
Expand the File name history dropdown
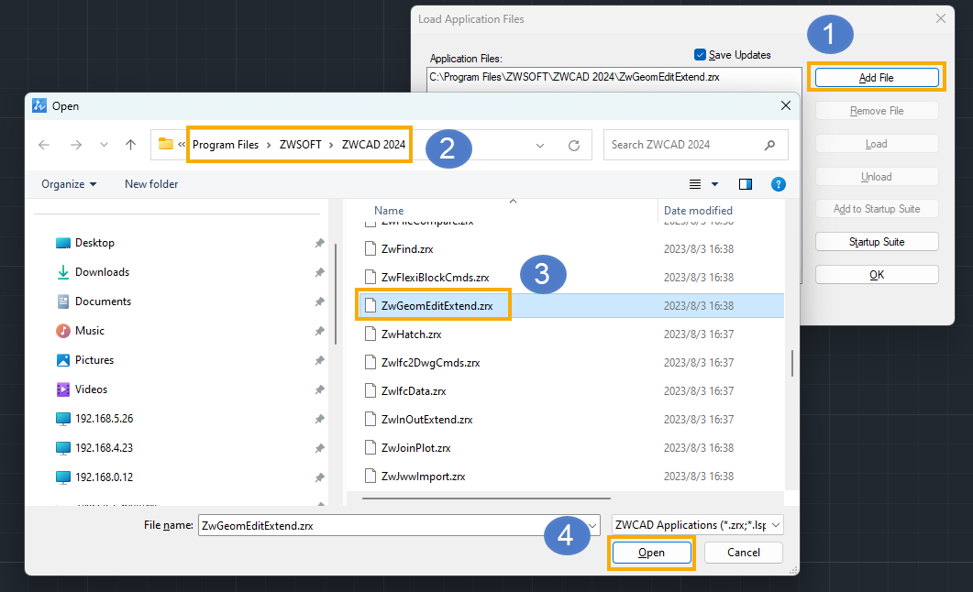592,526
